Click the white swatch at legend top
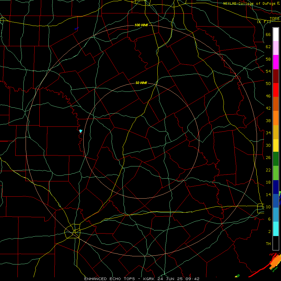Screen dimensions: 281x281 coord(276,34)
